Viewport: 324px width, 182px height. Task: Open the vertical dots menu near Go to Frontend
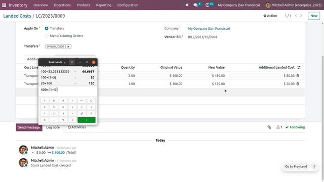pos(314,166)
